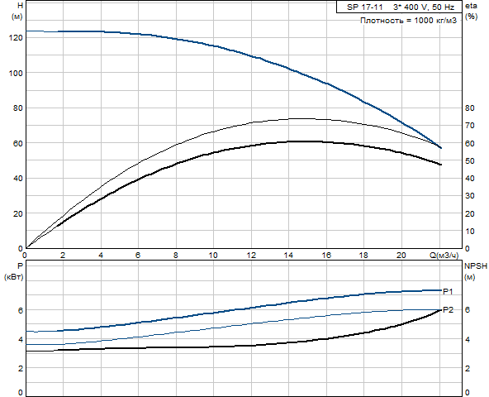489x397 pixels.
Task: Click the 10 tick on the flow axis
Action: click(213, 256)
